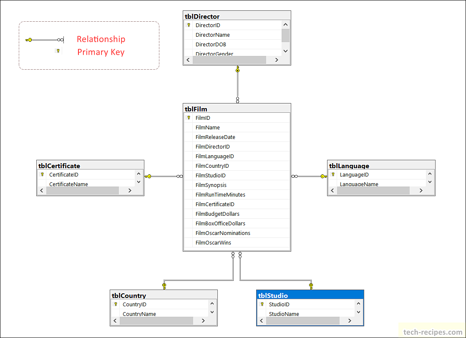Click the key end of the tblCountry relationship line
466x338 pixels.
pos(164,285)
